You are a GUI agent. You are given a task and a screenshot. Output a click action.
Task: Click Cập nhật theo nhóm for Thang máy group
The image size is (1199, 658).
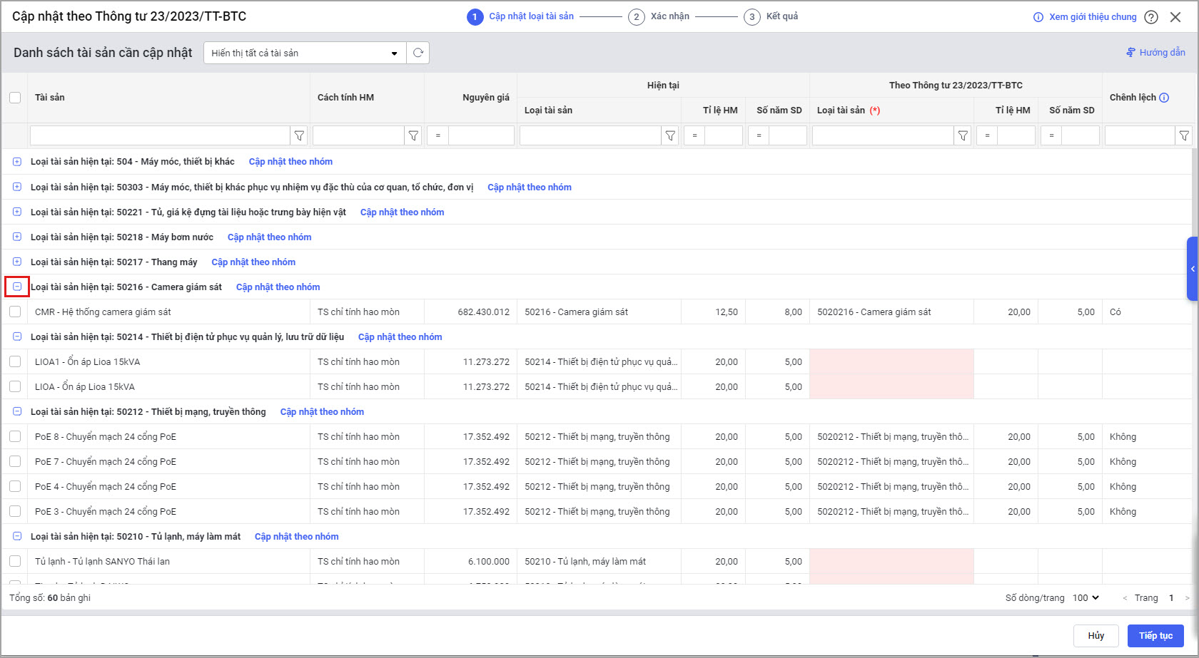pos(253,262)
